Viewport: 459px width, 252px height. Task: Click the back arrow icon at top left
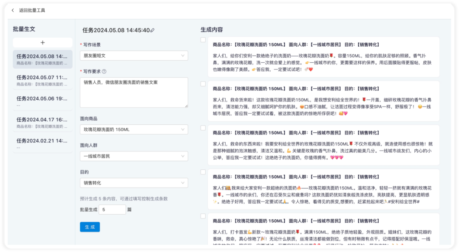coord(13,10)
